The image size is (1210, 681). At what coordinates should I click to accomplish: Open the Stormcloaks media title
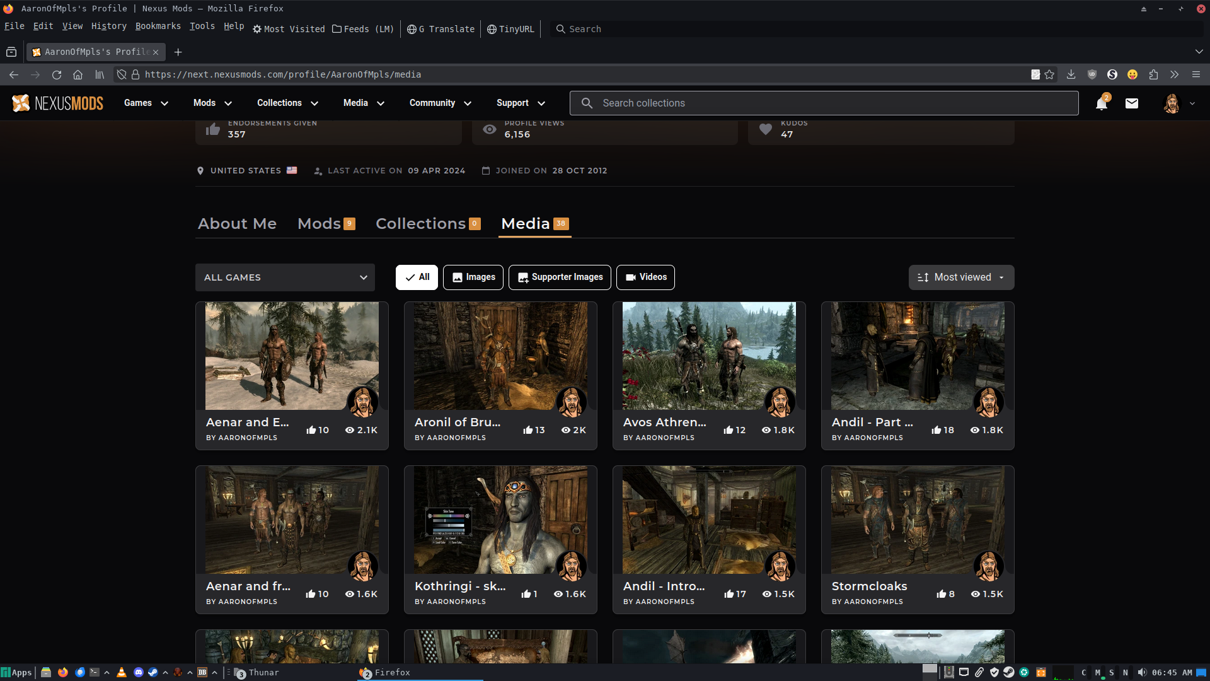click(x=869, y=586)
